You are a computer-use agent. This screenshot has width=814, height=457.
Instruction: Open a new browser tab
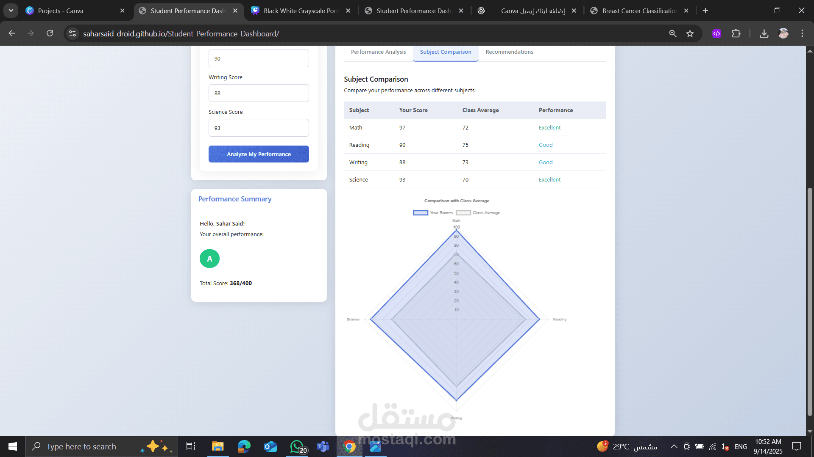pyautogui.click(x=705, y=11)
